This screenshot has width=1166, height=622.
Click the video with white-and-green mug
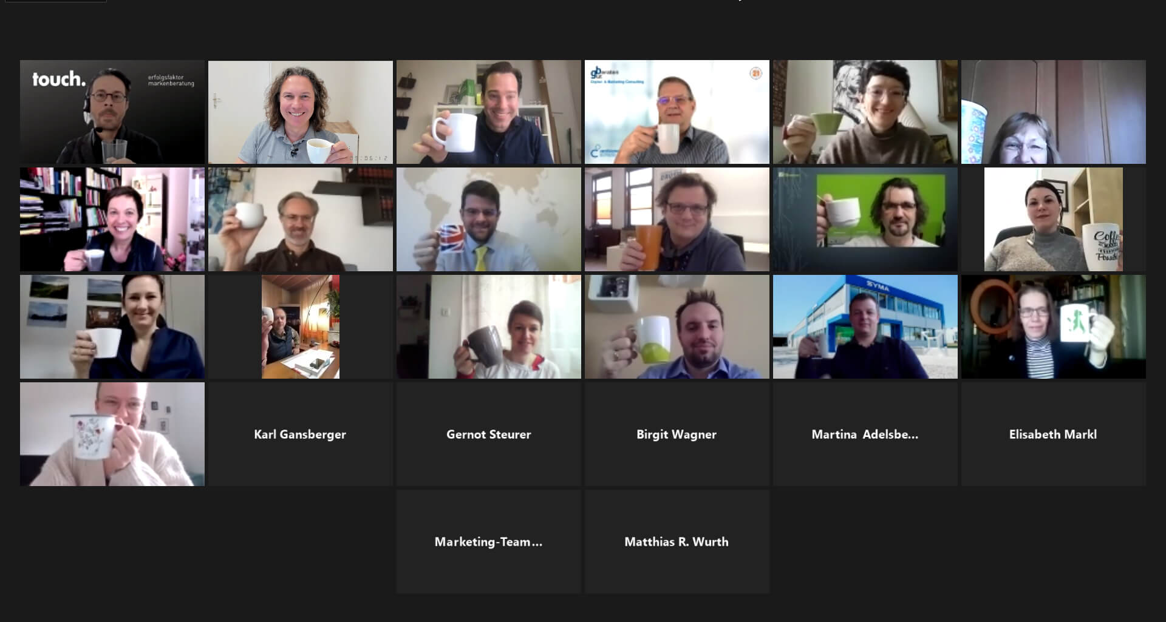677,326
